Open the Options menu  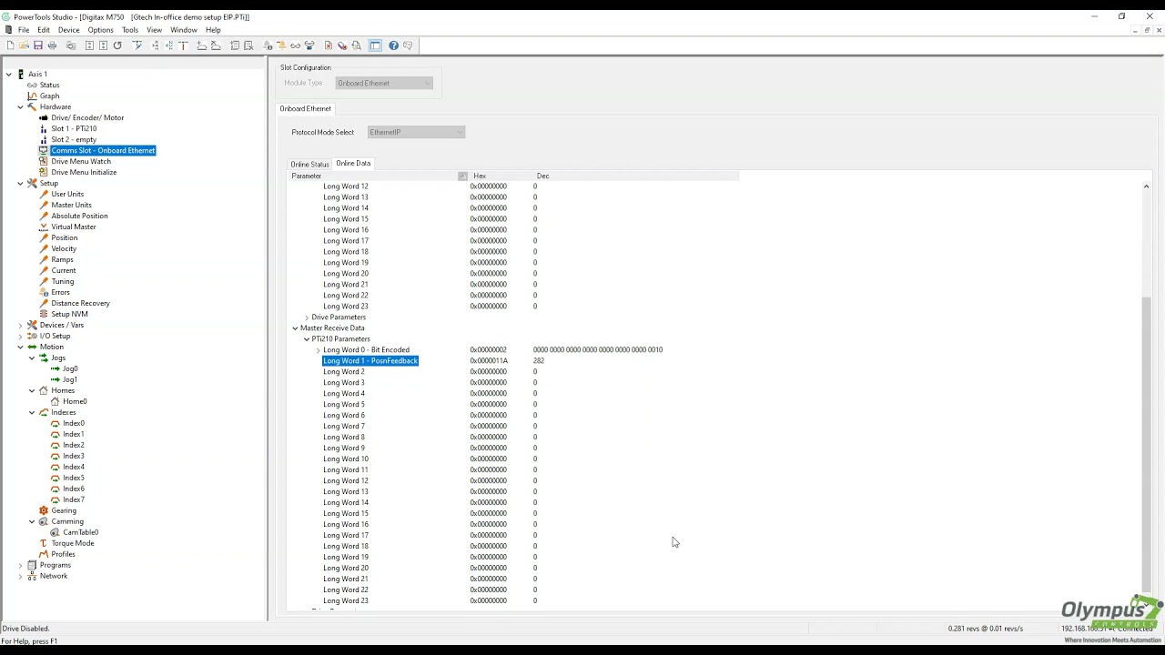tap(100, 30)
